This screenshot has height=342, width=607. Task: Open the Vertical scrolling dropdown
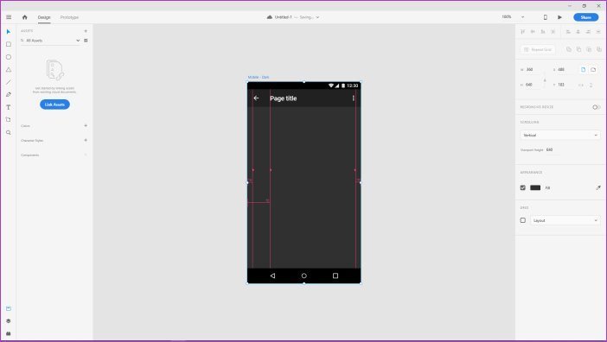(560, 135)
